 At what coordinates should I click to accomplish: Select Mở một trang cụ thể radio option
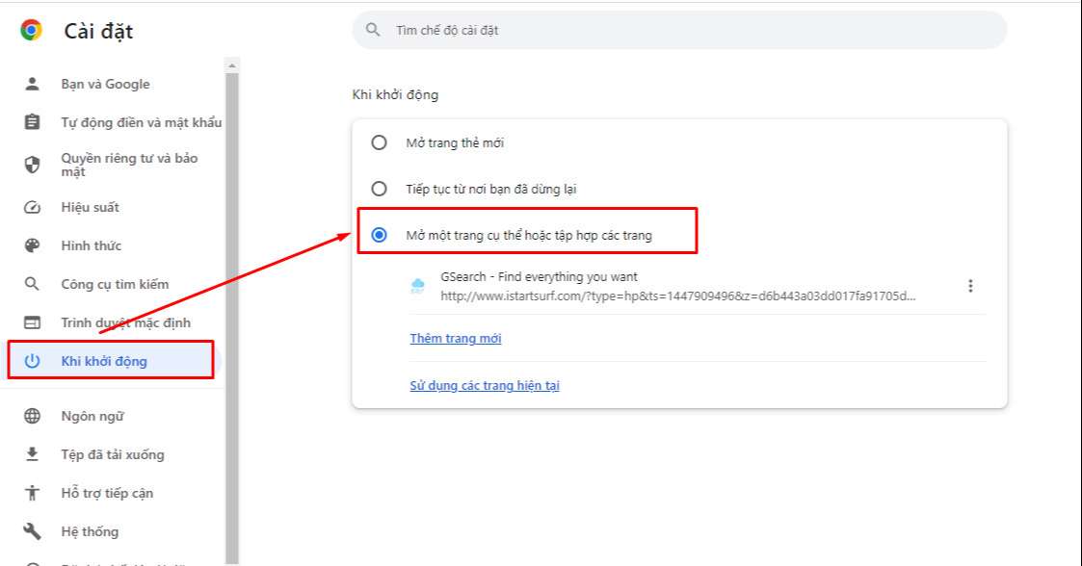tap(379, 235)
